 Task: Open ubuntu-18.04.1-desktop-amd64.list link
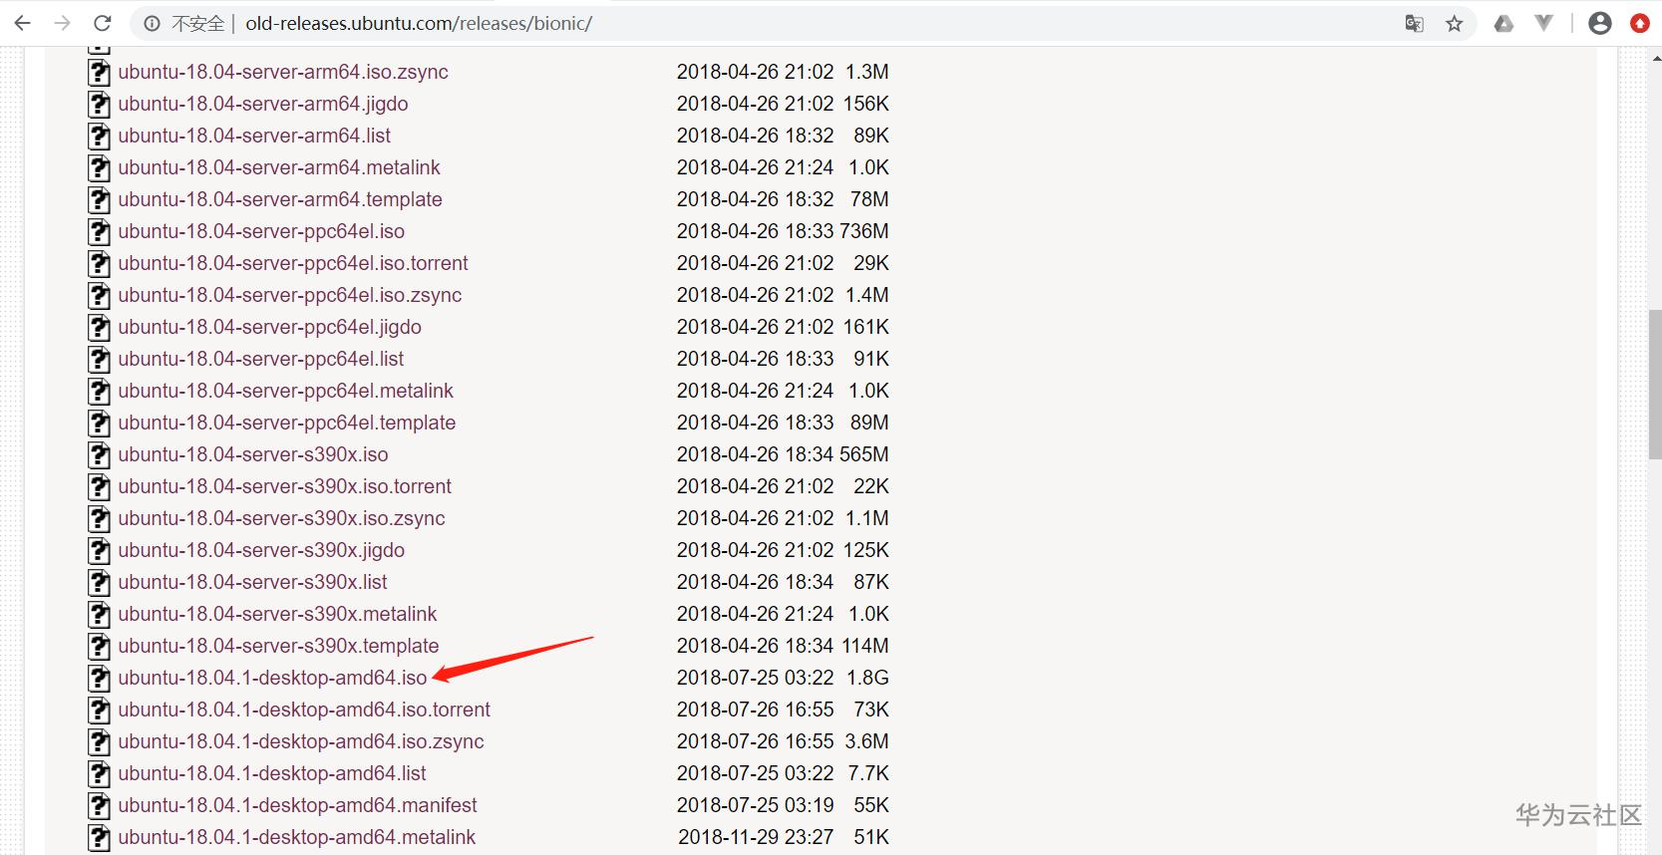(272, 773)
